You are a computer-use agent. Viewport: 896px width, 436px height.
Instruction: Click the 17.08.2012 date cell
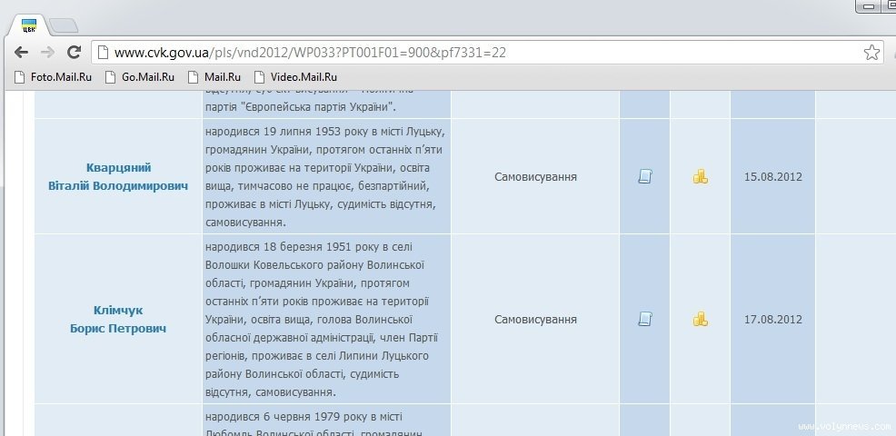point(772,319)
